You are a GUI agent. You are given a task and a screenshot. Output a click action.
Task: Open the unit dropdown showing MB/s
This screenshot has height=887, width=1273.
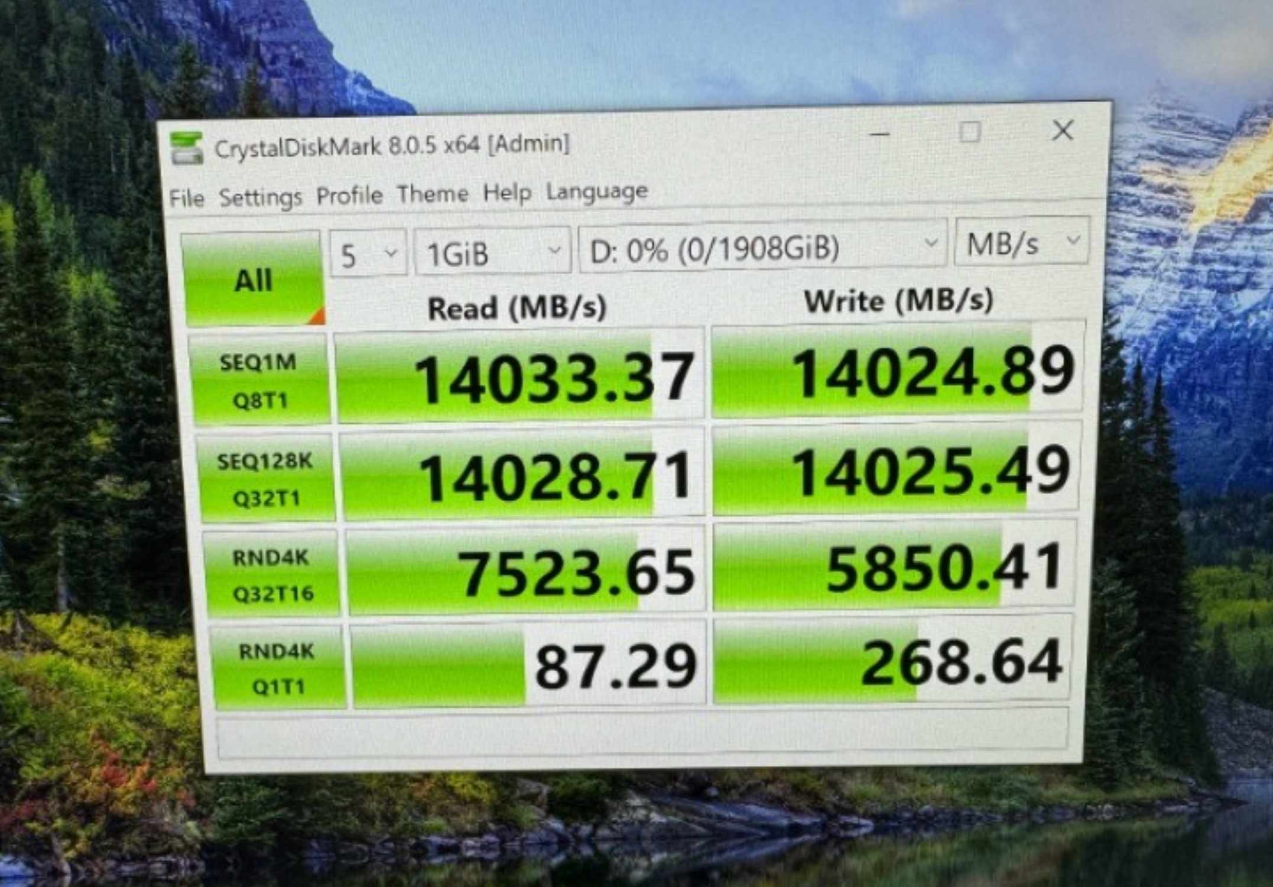coord(1022,241)
